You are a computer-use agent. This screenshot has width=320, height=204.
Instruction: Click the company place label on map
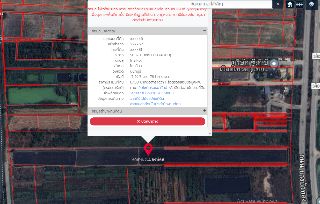point(243,66)
